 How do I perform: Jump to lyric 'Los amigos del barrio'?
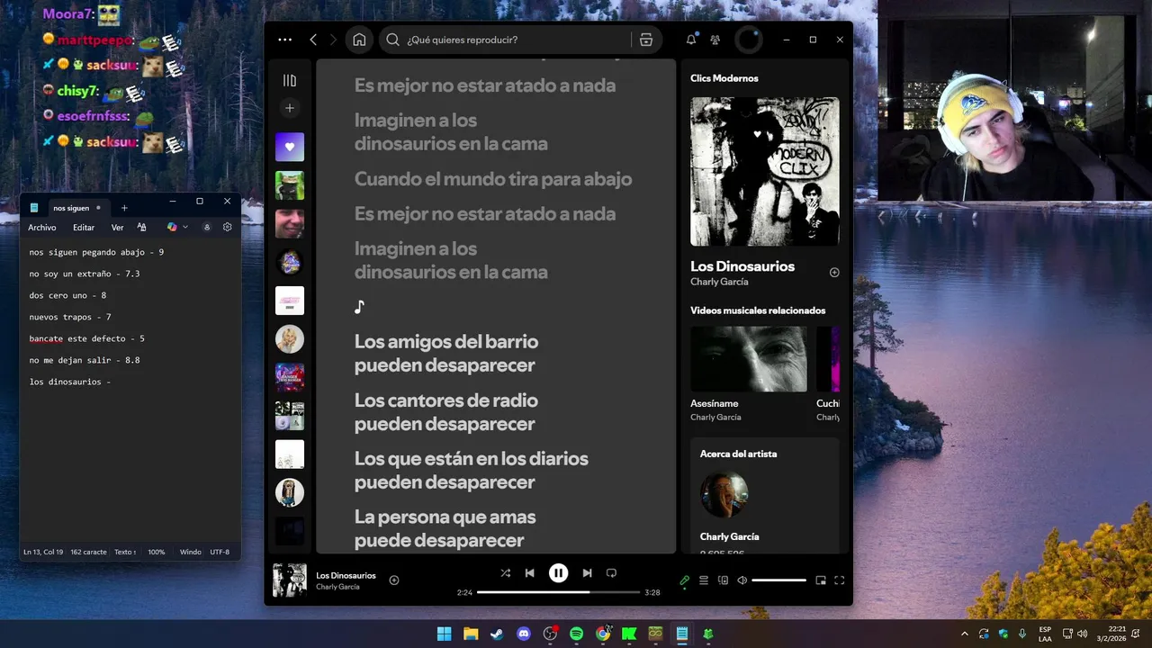(x=446, y=353)
